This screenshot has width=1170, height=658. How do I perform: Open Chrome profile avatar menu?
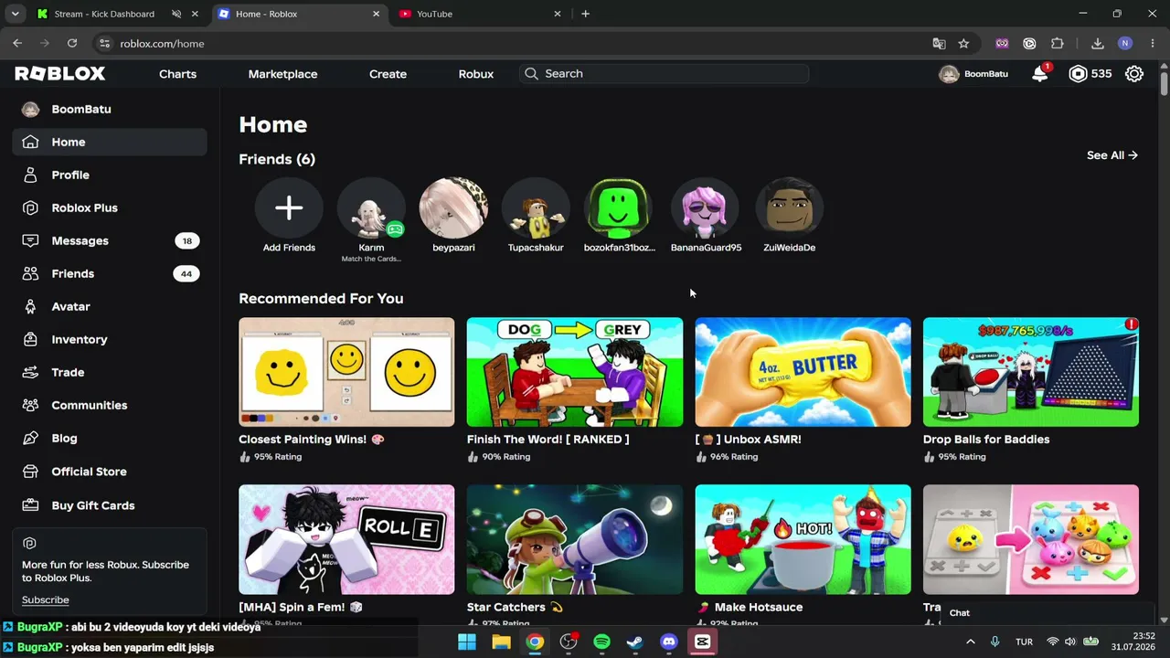[x=1125, y=44]
